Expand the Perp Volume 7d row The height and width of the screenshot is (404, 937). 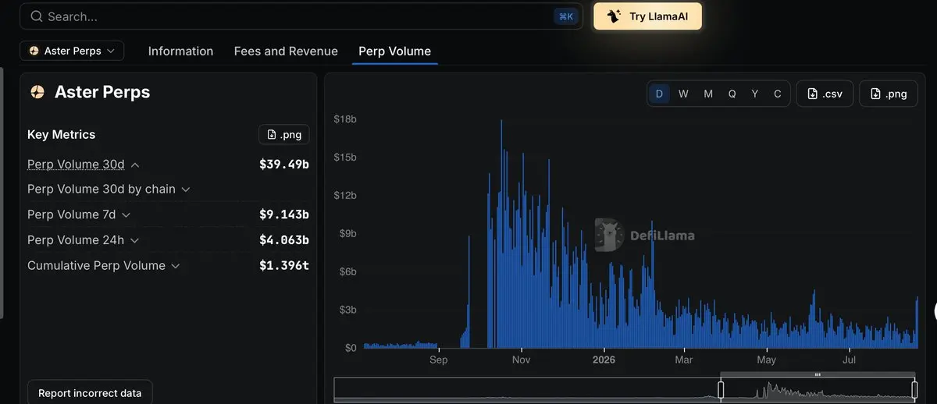coord(126,214)
